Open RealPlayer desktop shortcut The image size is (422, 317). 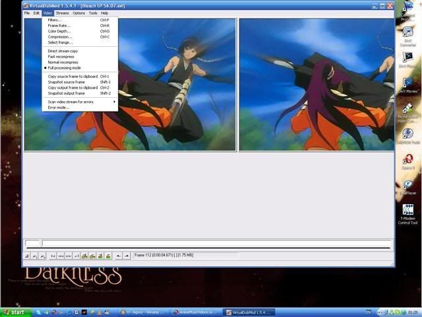click(407, 188)
